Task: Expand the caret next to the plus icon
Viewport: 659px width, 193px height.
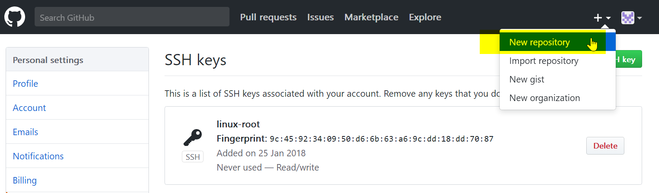Action: click(x=608, y=18)
